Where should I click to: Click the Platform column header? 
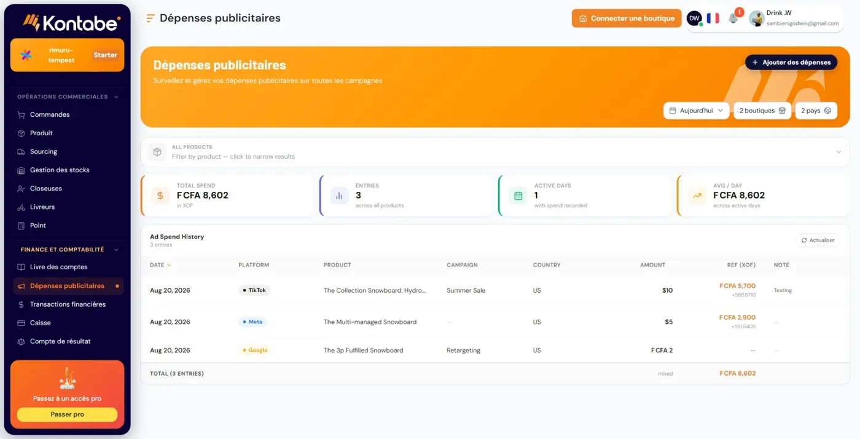254,265
